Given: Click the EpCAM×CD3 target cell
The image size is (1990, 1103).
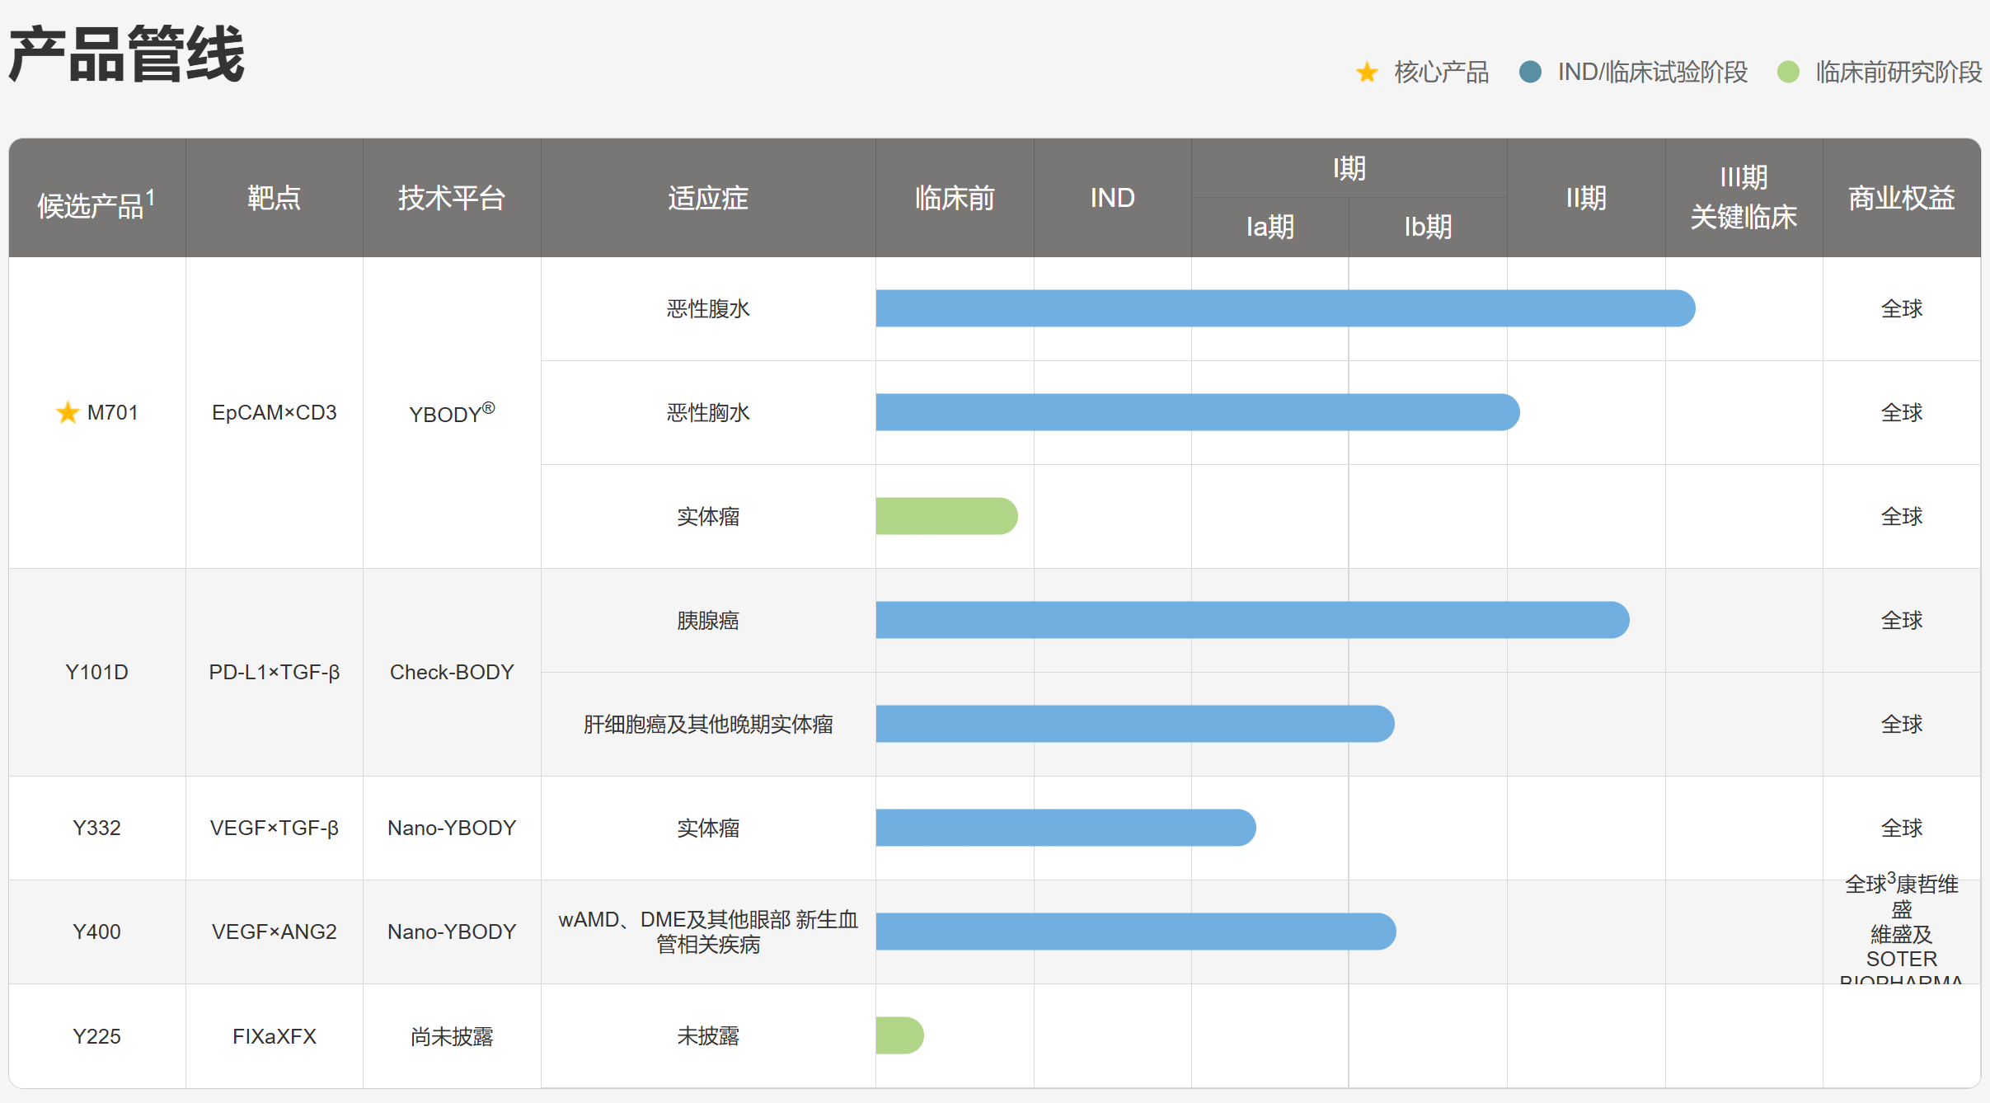Looking at the screenshot, I should (274, 412).
